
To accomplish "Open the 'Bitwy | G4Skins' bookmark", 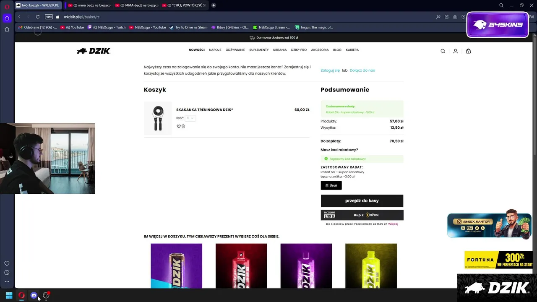I will pyautogui.click(x=230, y=27).
